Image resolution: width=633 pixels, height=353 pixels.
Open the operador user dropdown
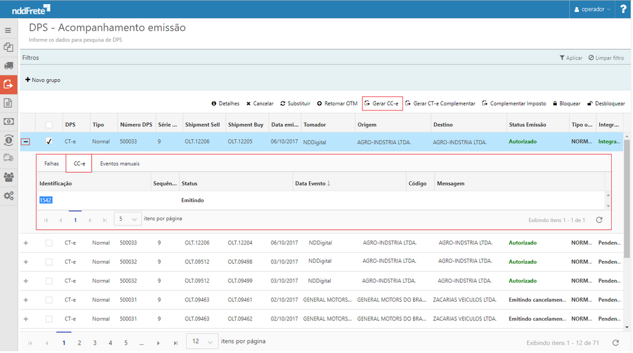pyautogui.click(x=593, y=9)
